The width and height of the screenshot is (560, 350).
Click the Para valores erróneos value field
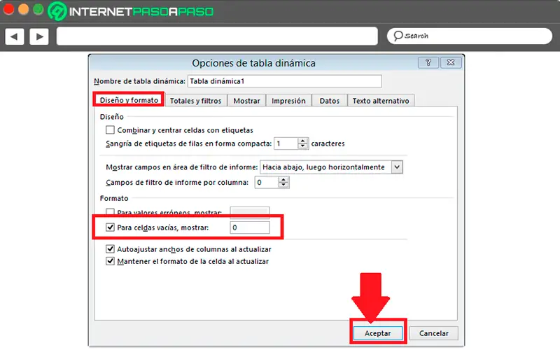pos(250,212)
